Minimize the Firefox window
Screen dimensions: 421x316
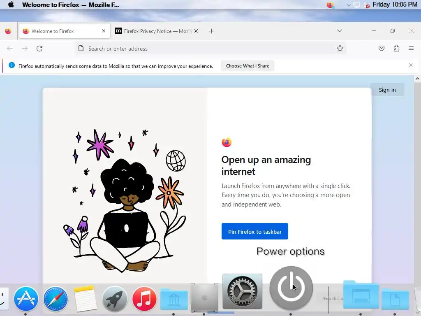click(373, 31)
